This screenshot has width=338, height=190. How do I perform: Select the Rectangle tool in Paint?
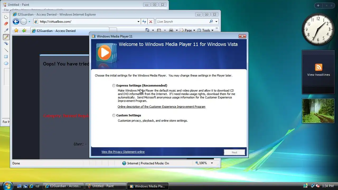point(6,57)
